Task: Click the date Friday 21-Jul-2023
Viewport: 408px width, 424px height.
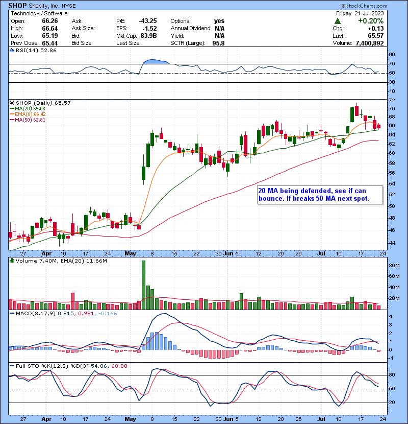Action: tap(360, 13)
